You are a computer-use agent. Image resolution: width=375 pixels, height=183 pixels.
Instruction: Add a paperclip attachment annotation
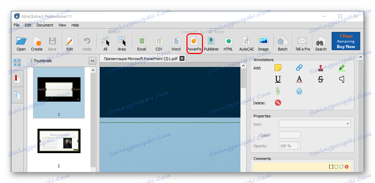pos(278,91)
